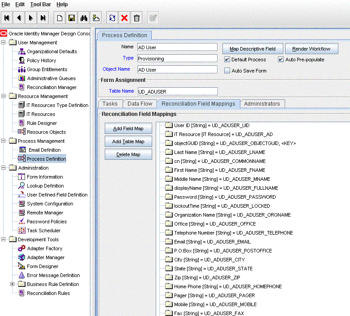Collapse the Development Tools folder
Image resolution: width=350 pixels, height=316 pixels.
[x=3, y=239]
